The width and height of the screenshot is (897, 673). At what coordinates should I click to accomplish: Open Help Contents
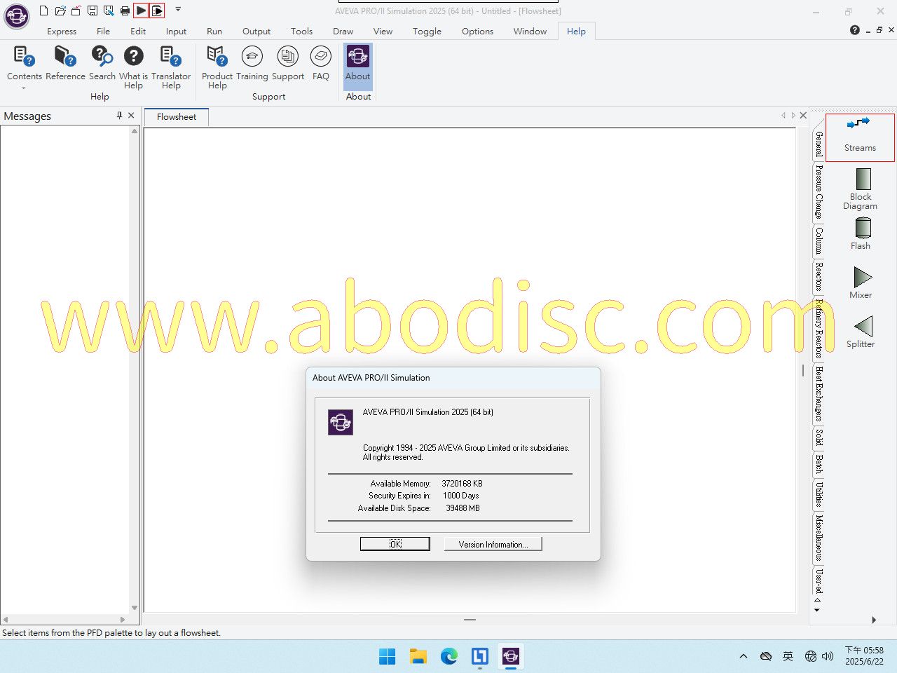click(25, 63)
